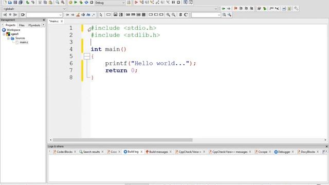Open the Debugging windows icon
The height and width of the screenshot is (185, 329).
coord(186,3)
